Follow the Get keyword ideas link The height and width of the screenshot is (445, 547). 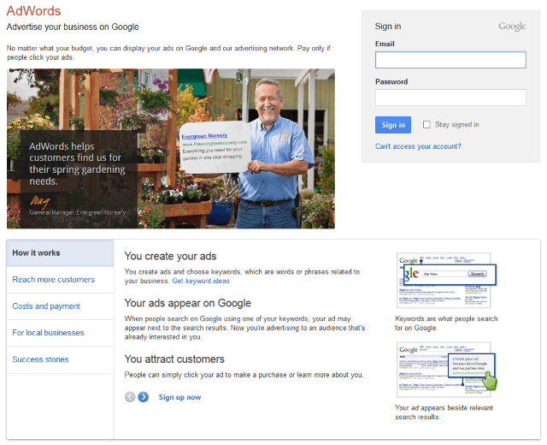point(201,281)
